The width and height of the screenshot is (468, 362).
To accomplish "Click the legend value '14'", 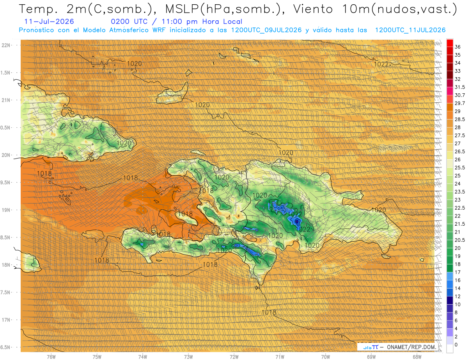I will (x=458, y=288).
